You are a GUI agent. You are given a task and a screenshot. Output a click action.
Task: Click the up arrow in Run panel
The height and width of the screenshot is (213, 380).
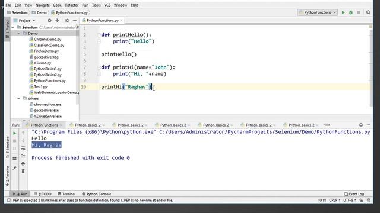(23, 133)
